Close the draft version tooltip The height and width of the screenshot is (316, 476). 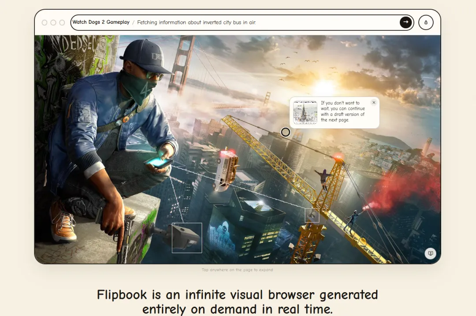[x=374, y=103]
